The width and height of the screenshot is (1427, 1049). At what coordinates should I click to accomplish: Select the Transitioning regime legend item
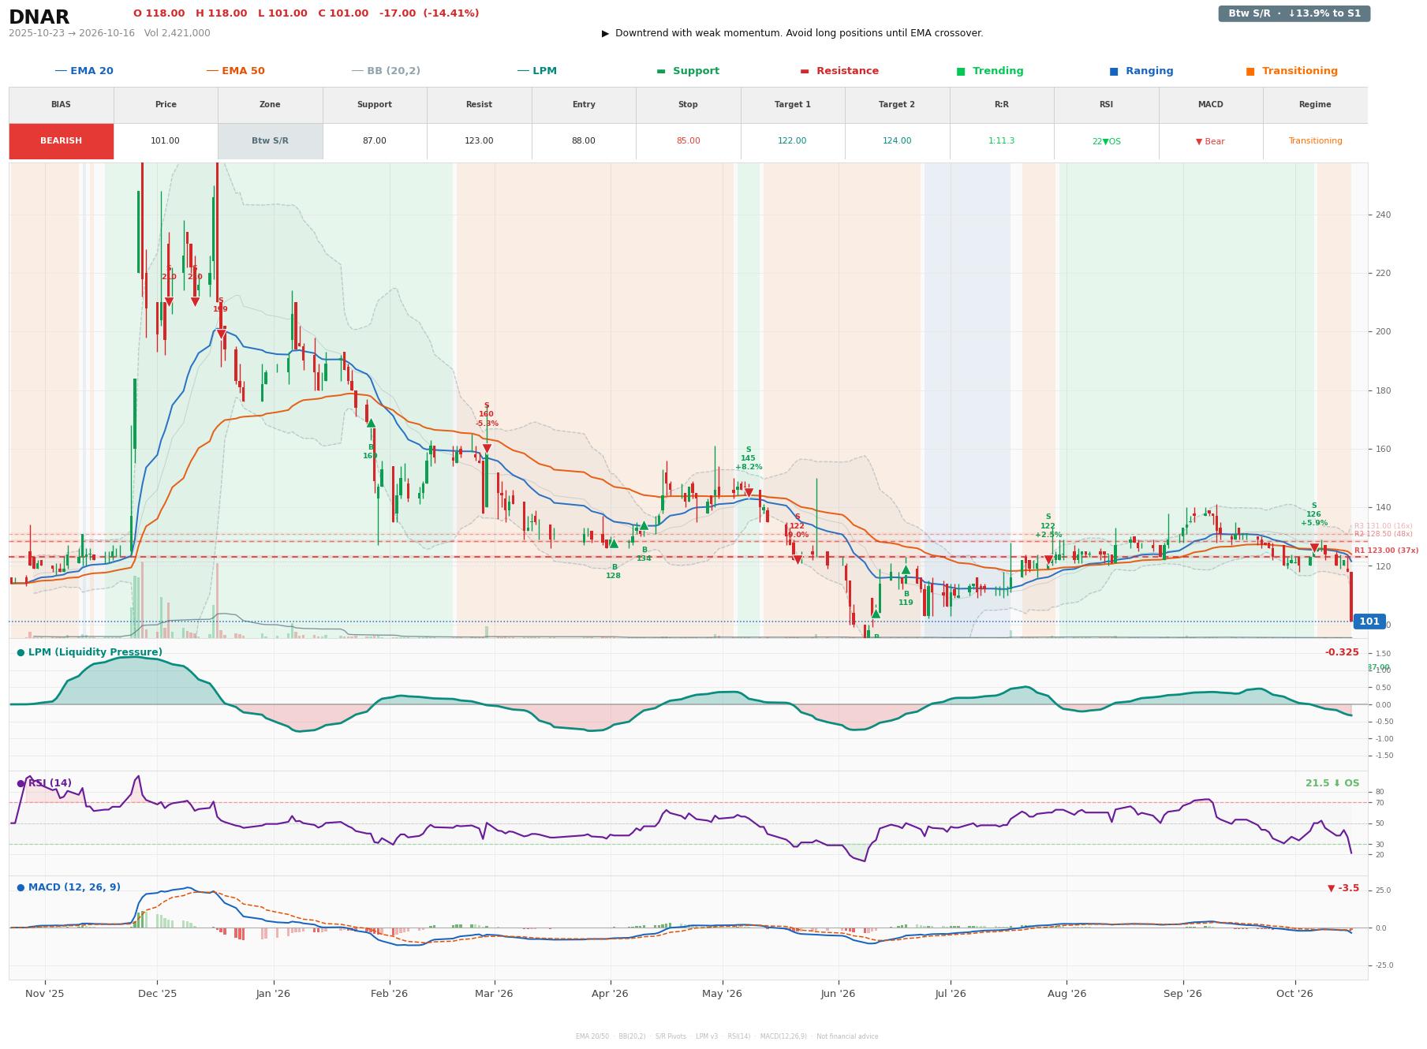pos(1291,71)
